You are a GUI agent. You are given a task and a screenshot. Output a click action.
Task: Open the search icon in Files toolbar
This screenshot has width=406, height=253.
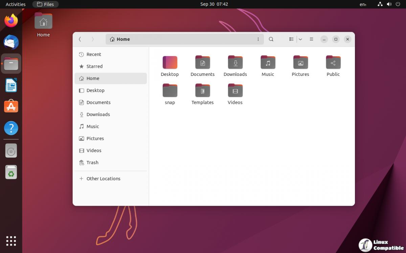point(271,39)
